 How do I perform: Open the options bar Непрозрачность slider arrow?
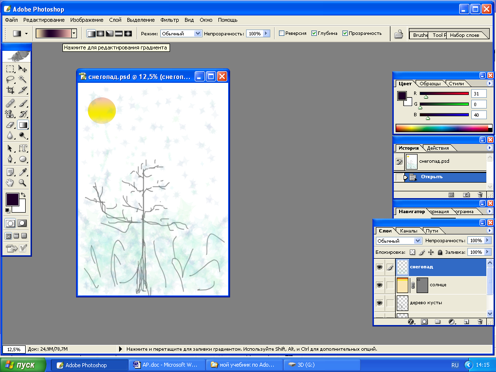click(266, 33)
